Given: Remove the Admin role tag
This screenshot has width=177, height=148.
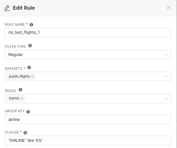Looking at the screenshot, I should tap(22, 98).
